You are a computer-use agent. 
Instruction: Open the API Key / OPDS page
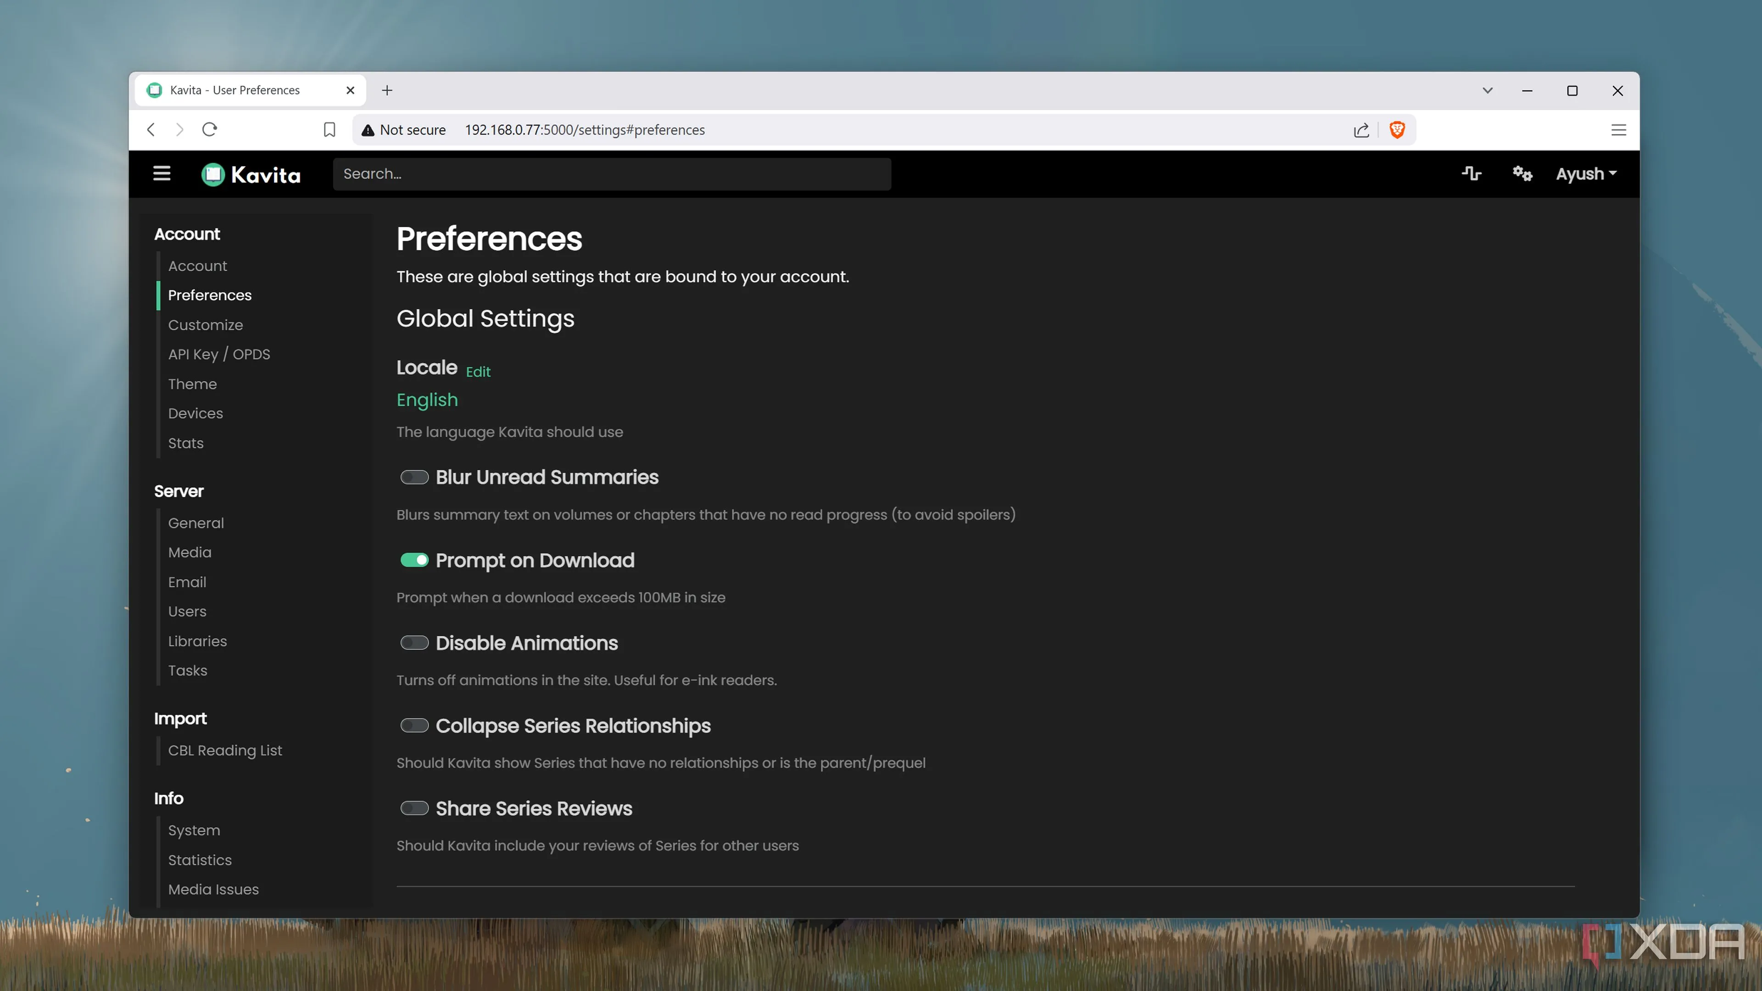[x=219, y=354]
